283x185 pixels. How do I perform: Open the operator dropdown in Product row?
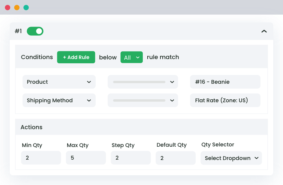(143, 82)
